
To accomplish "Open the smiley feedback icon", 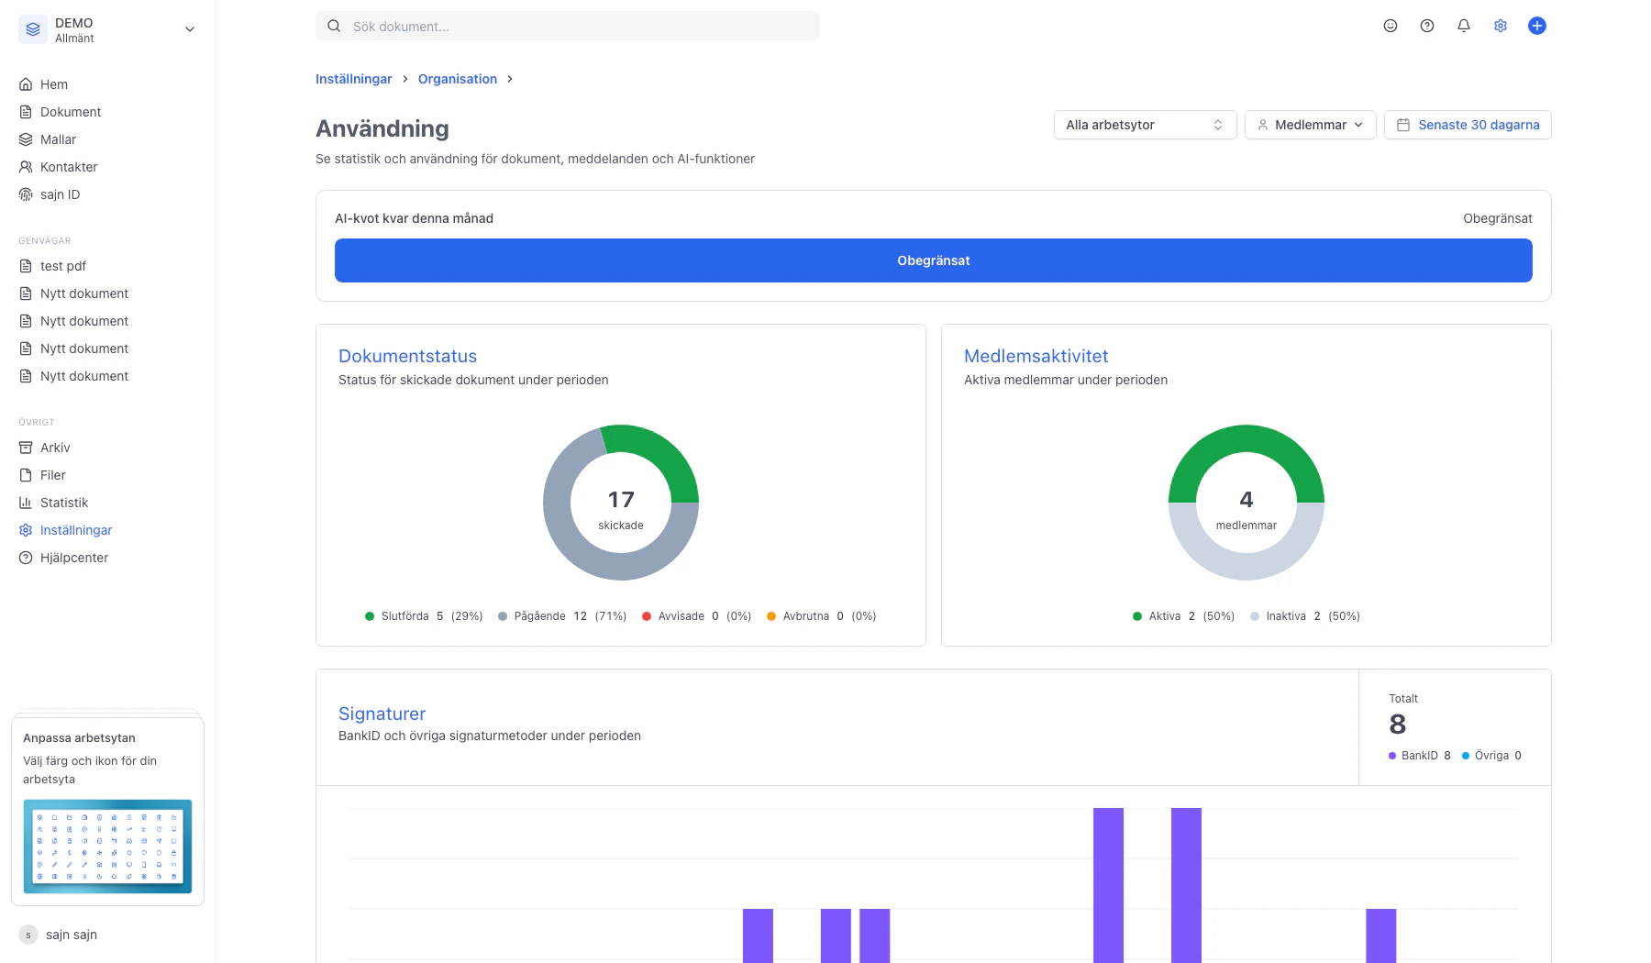I will (1391, 26).
